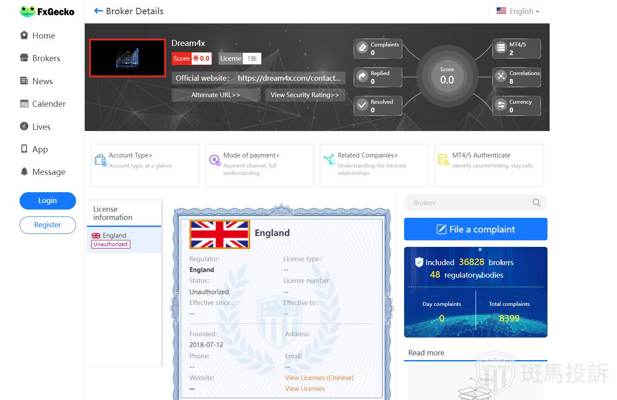Click the Complaints tag icon
The height and width of the screenshot is (400, 617).
pos(362,48)
